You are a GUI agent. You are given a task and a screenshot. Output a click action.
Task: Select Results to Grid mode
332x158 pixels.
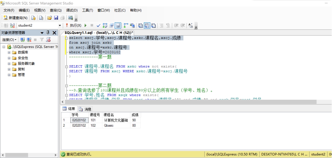click(x=147, y=26)
